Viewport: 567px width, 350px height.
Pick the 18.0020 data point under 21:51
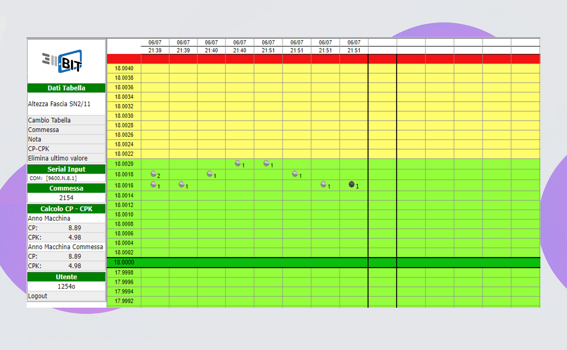click(x=267, y=163)
